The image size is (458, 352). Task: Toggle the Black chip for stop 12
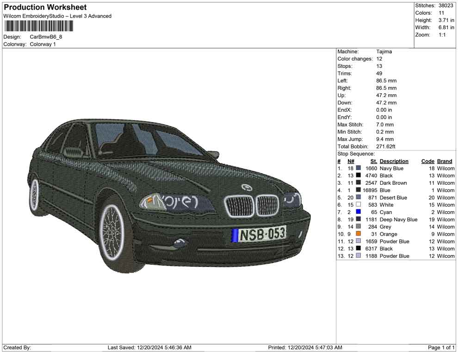click(x=359, y=249)
